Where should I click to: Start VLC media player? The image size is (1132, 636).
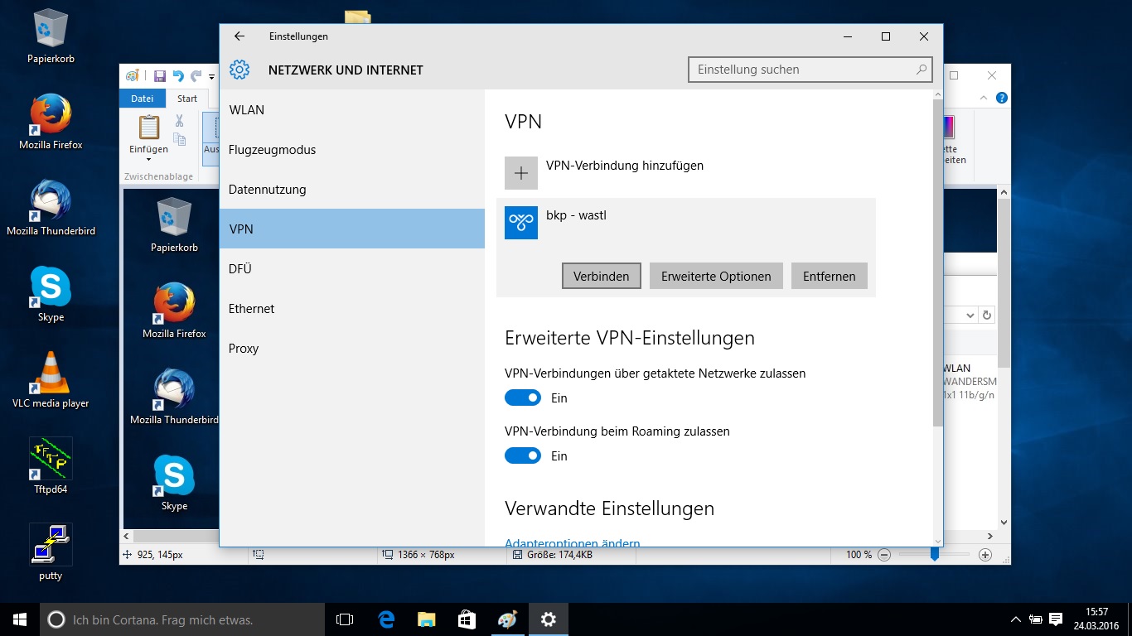(50, 373)
